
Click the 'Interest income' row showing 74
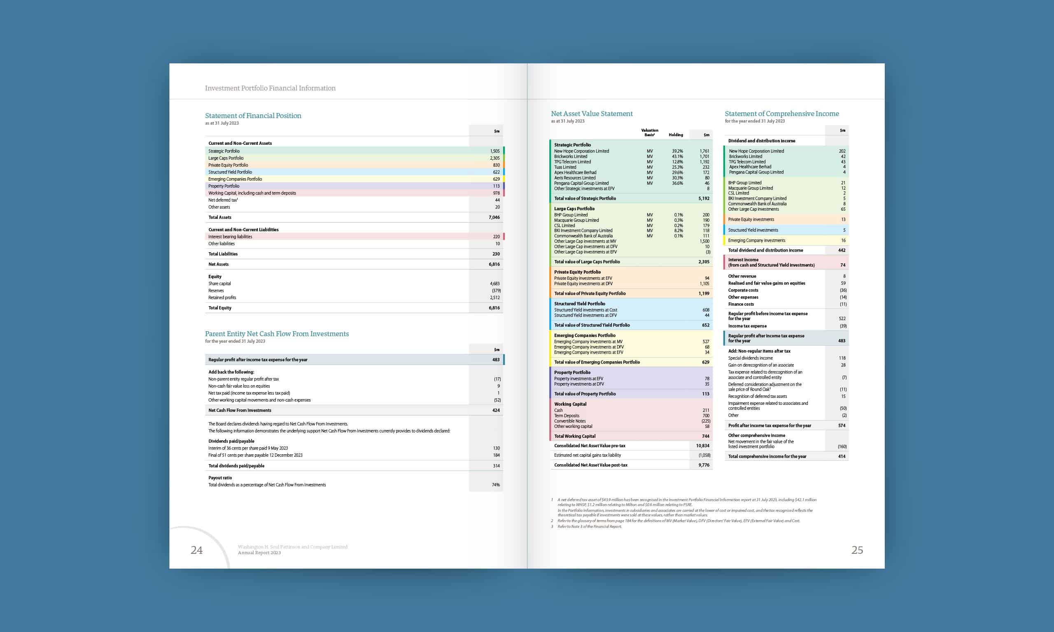coord(786,262)
